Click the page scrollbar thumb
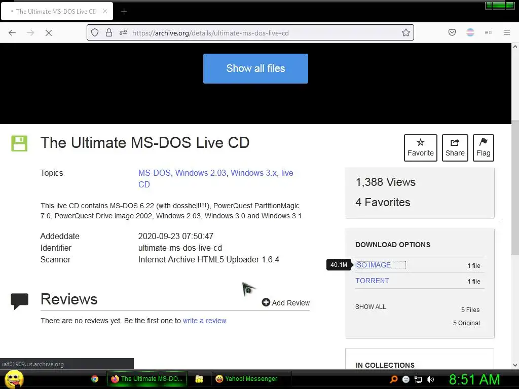Image resolution: width=519 pixels, height=389 pixels. pos(515,187)
